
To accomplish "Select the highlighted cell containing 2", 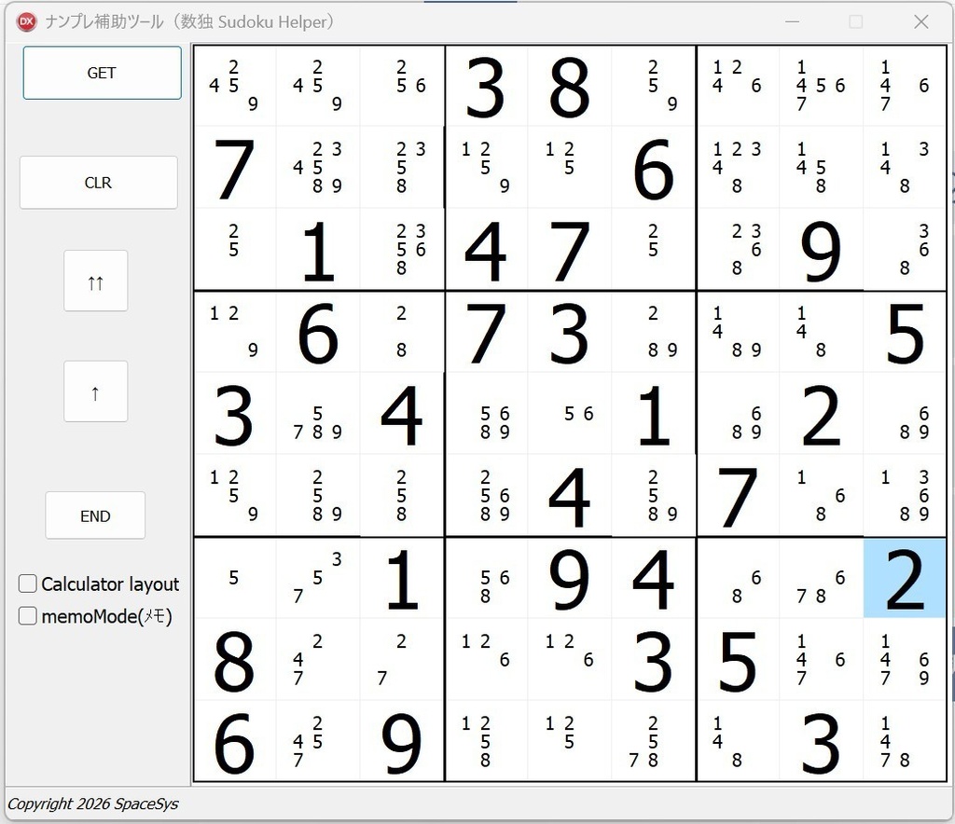I will pos(903,578).
